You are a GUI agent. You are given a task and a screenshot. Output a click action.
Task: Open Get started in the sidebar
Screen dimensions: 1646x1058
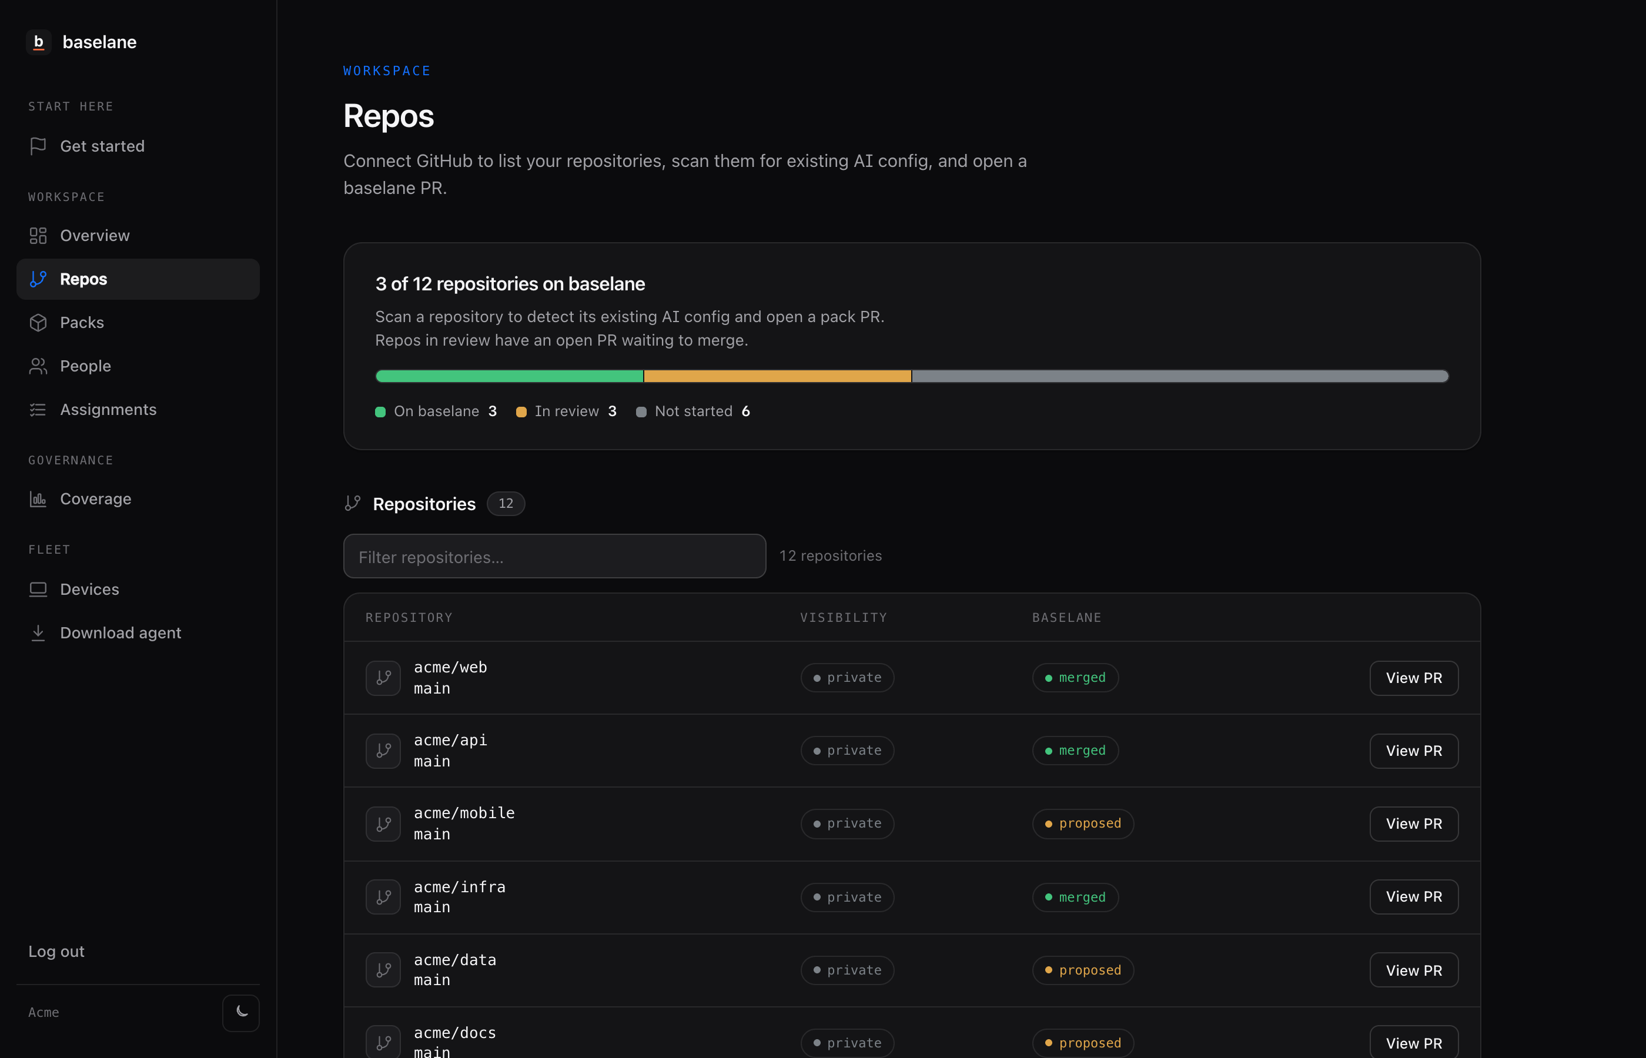pos(138,146)
